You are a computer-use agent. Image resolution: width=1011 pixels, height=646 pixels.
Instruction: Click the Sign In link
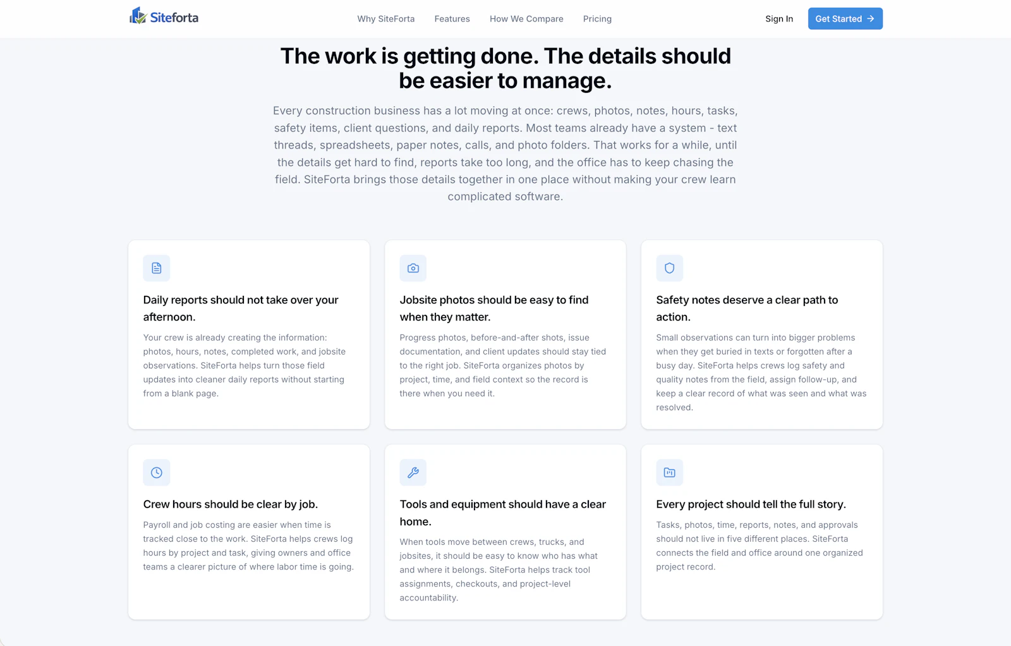(779, 19)
